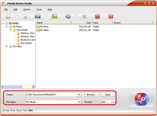
Task: Click the large burn disc button
Action: coord(142,99)
